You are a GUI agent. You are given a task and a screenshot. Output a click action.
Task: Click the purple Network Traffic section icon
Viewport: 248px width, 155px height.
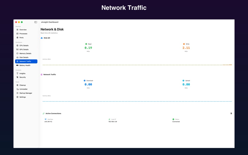click(42, 74)
